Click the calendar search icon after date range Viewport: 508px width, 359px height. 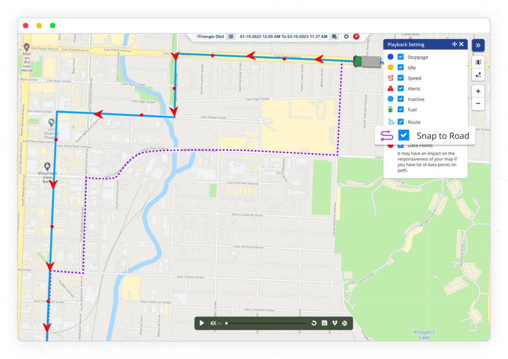coord(334,37)
